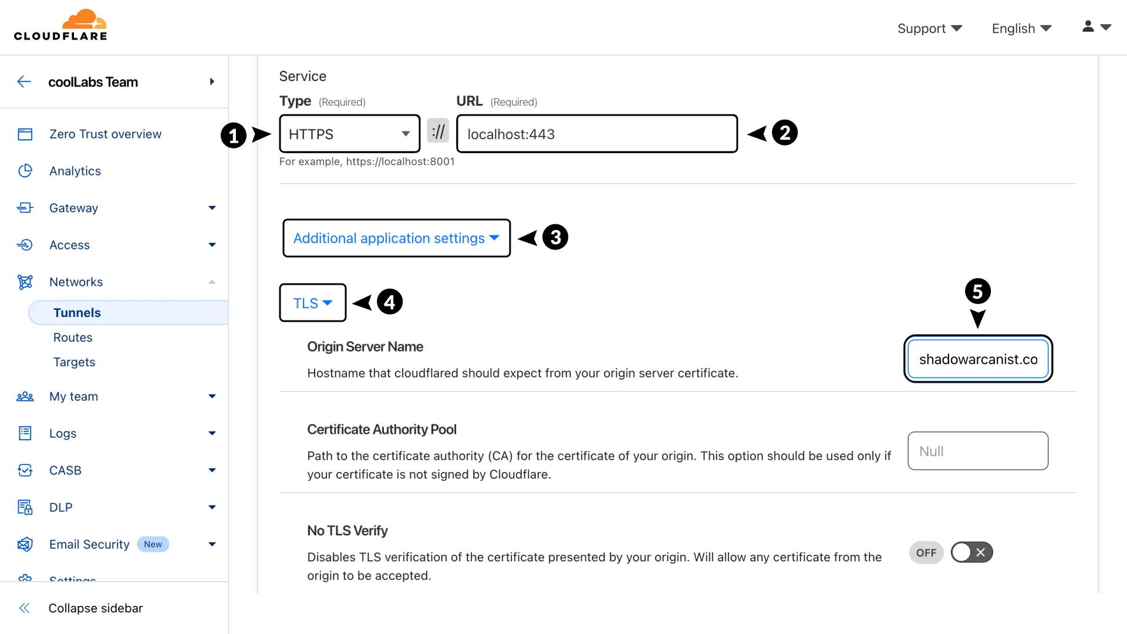Expand Additional application settings section
The image size is (1127, 634).
click(x=396, y=238)
